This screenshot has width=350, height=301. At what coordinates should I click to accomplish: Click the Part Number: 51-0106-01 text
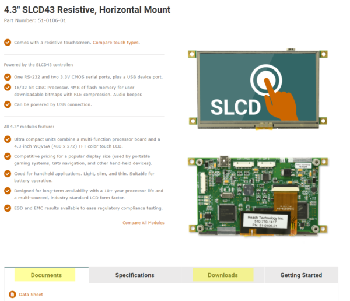[35, 20]
